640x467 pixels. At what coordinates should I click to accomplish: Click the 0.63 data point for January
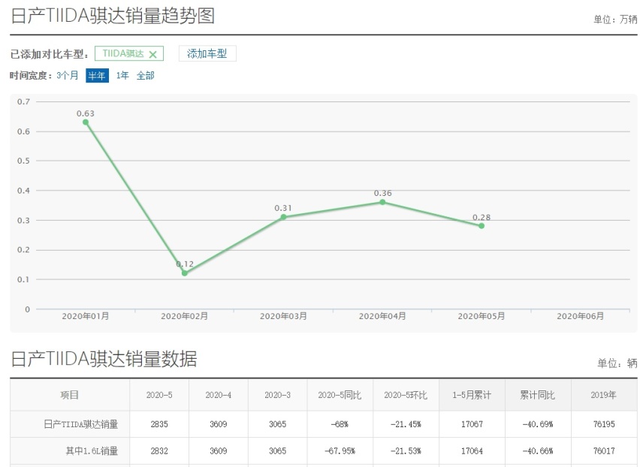pos(86,122)
